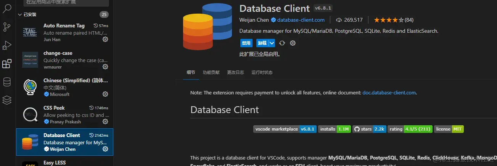The height and width of the screenshot is (166, 497).
Task: Click the 禁用 disable button
Action: [x=246, y=43]
